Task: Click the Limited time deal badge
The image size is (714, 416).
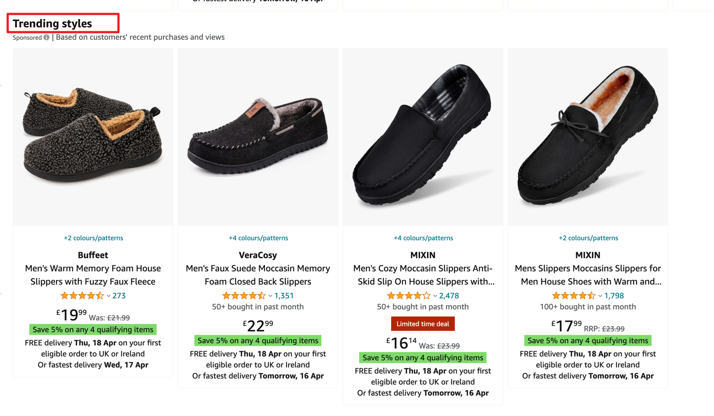Action: pos(423,324)
